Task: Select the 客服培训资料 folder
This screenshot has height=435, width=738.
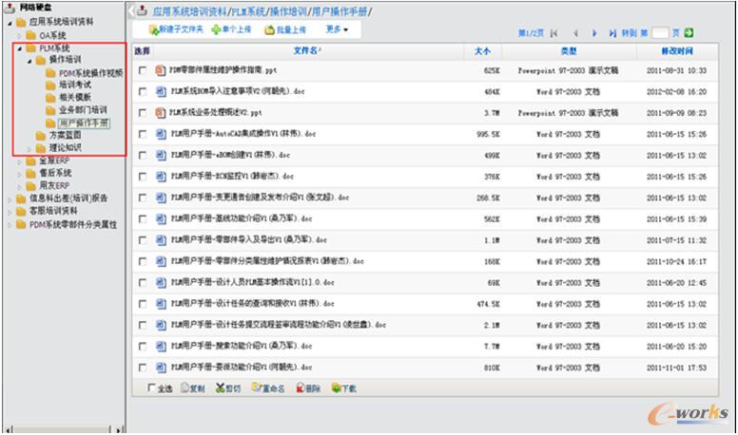Action: tap(53, 211)
